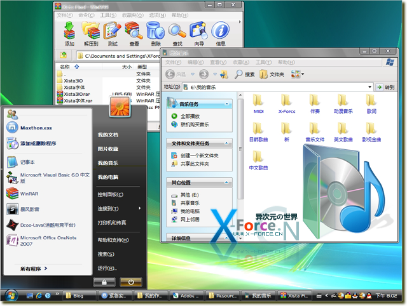The height and width of the screenshot is (306, 407).
Task: Open the Options (选项) menu in WinRAR
Action: pyautogui.click(x=157, y=15)
